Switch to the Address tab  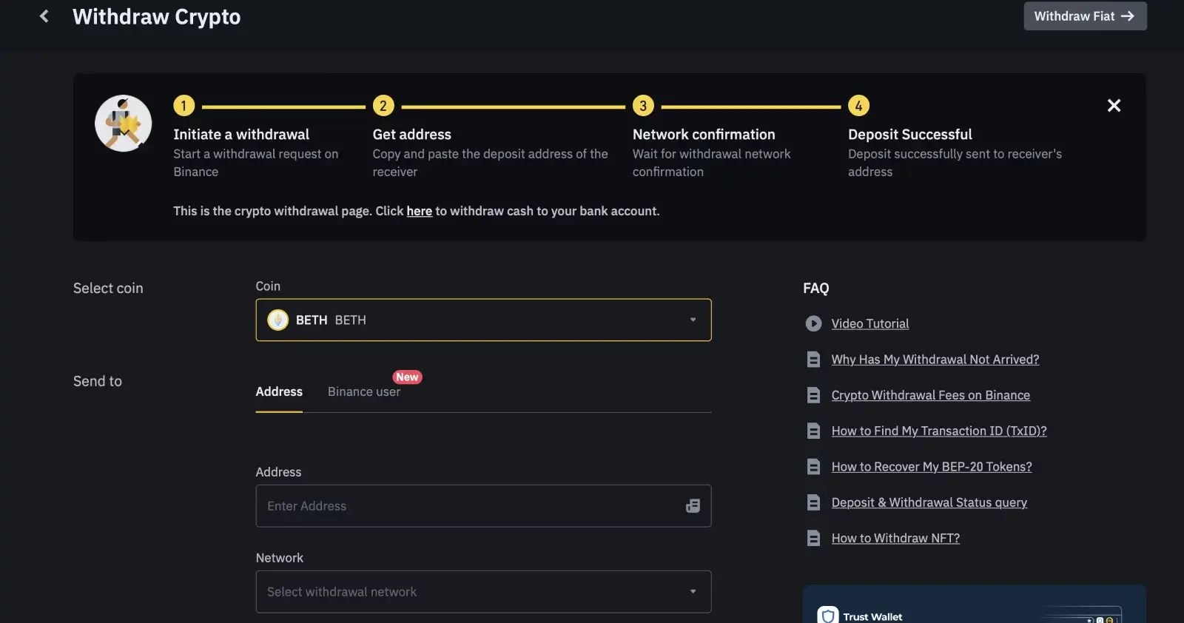pos(279,391)
